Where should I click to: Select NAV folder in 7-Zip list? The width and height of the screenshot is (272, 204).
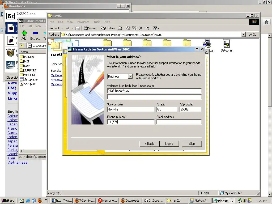(x=25, y=66)
